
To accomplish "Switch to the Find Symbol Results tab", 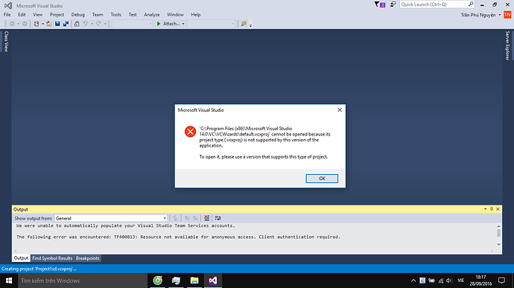I will (x=52, y=258).
